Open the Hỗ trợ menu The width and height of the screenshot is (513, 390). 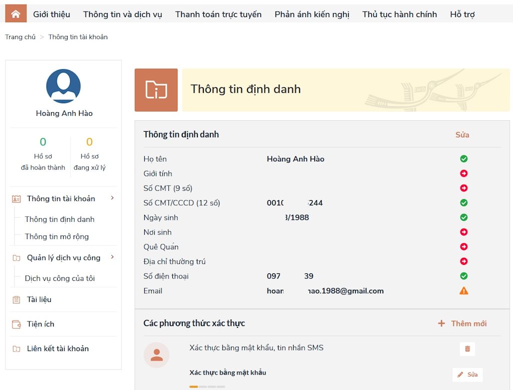(462, 15)
